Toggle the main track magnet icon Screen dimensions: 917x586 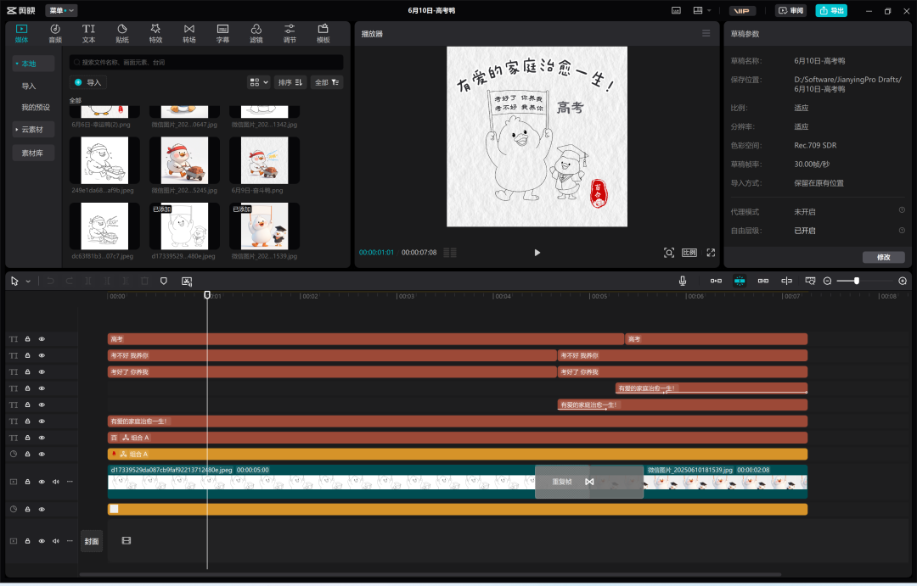tap(716, 281)
